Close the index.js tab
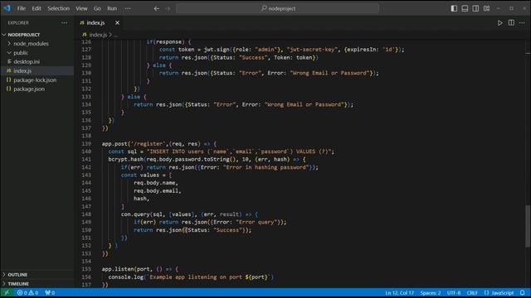This screenshot has width=531, height=298. click(x=117, y=22)
